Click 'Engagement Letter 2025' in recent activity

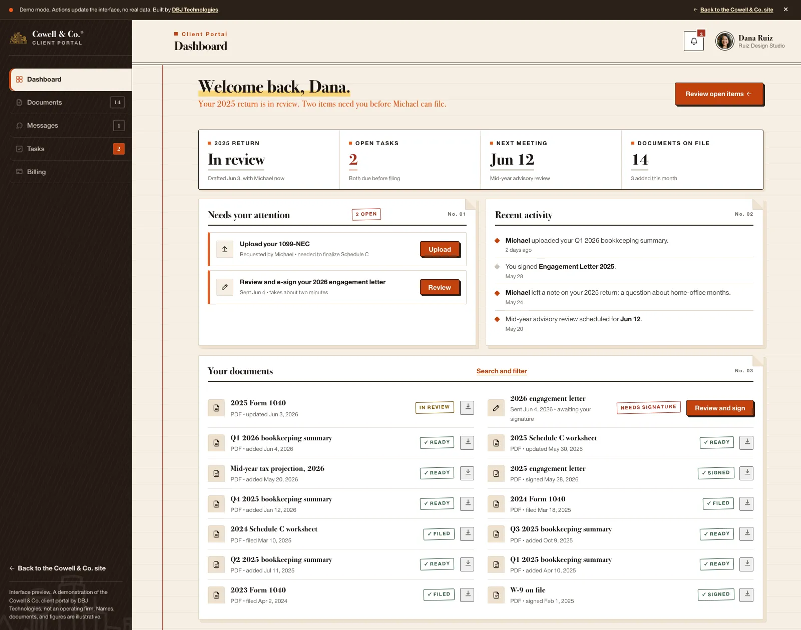tap(577, 267)
